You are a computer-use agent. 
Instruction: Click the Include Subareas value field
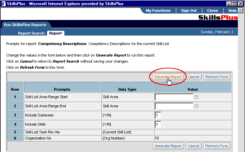pyautogui.click(x=158, y=115)
